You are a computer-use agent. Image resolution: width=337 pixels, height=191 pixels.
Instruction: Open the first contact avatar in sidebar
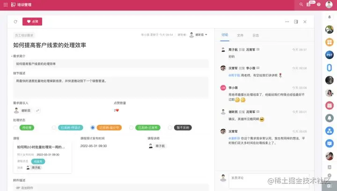click(x=329, y=29)
